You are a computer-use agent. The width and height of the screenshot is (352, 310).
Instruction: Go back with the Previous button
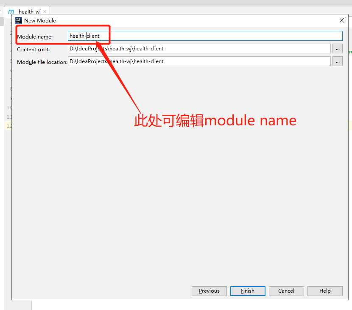tap(209, 291)
